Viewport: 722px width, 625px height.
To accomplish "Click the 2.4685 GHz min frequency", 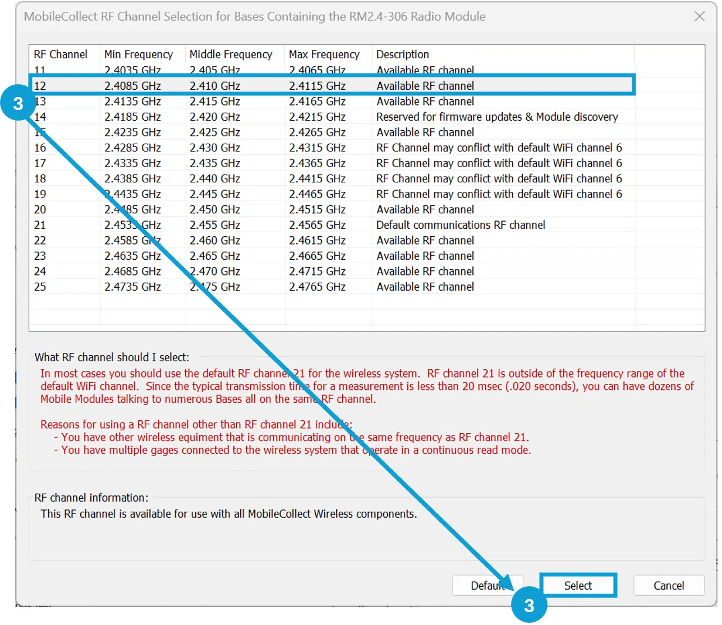I will tap(132, 271).
